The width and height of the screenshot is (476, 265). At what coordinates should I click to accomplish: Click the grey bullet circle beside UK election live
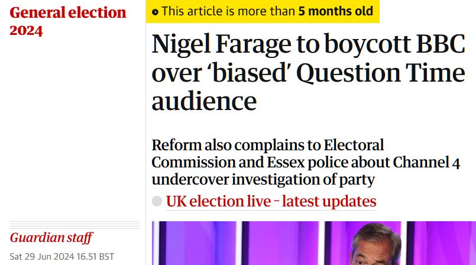[157, 201]
